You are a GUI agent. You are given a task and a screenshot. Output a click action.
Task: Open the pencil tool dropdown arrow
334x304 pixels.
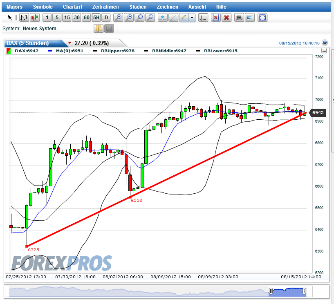point(192,18)
